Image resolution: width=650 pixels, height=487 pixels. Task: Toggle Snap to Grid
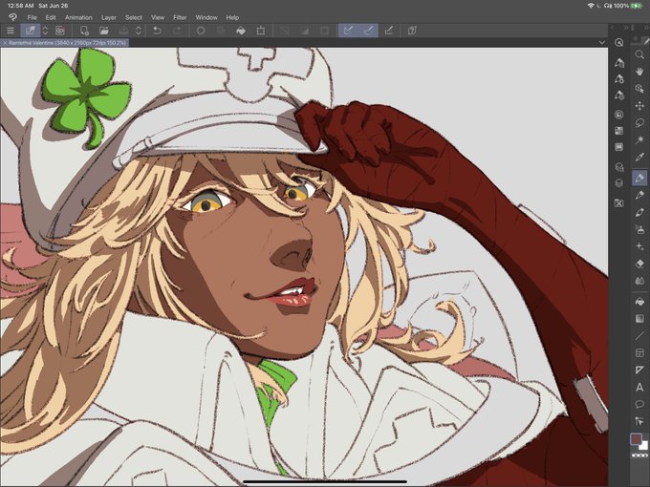point(388,31)
